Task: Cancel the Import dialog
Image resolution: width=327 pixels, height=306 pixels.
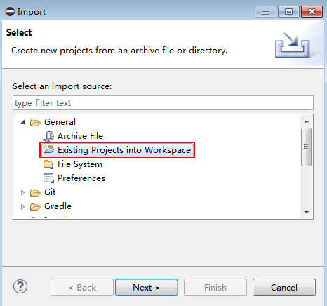Action: point(284,287)
